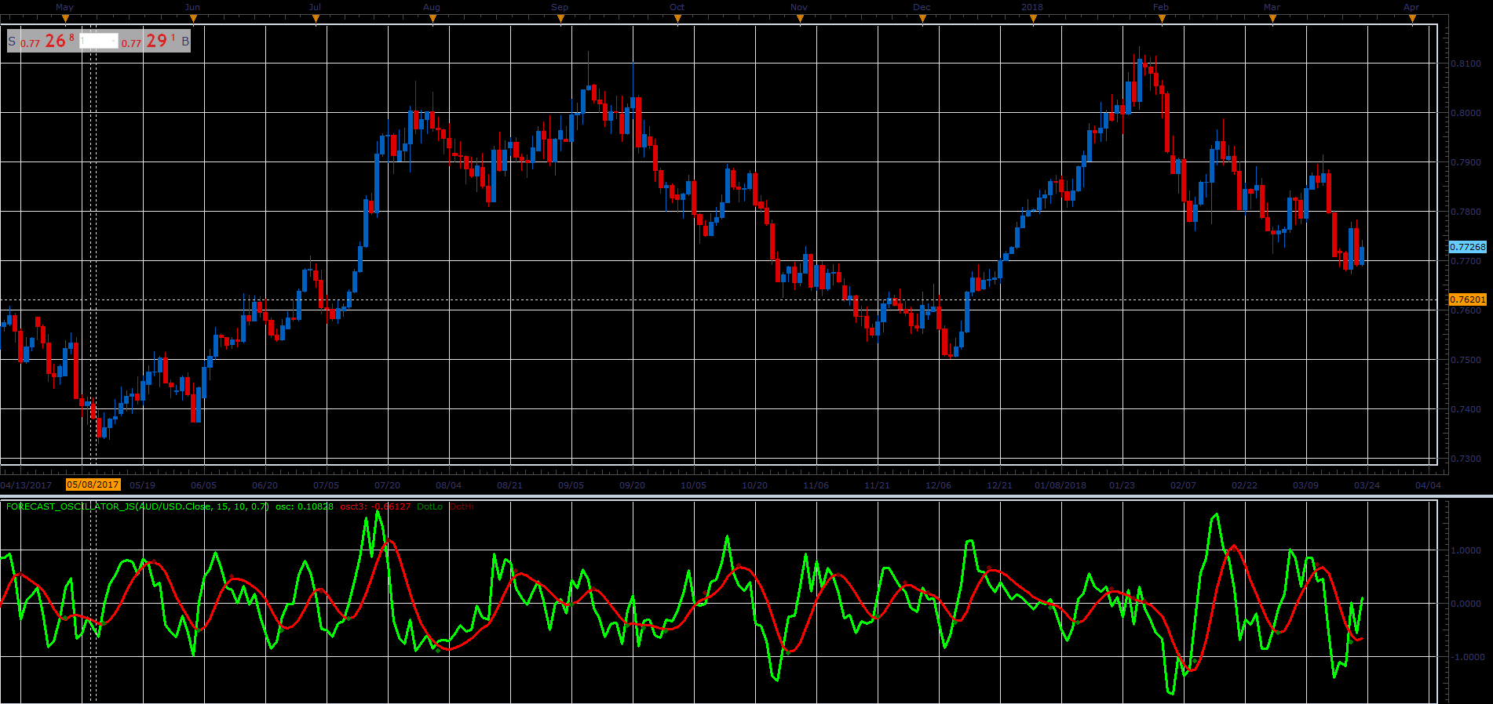This screenshot has height=704, width=1493.
Task: Click the 2018 year marker triangle
Action: click(x=1033, y=18)
